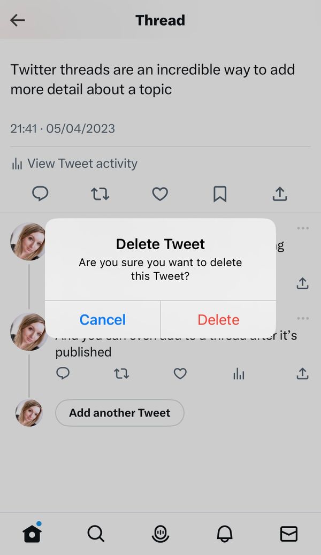Image resolution: width=321 pixels, height=555 pixels.
Task: Like the main tweet heart icon
Action: click(x=160, y=194)
